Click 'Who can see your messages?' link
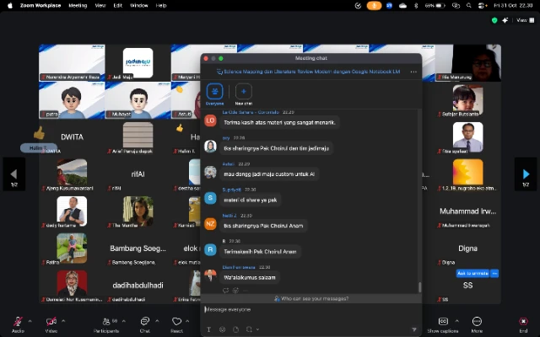The width and height of the screenshot is (540, 337). coord(311,298)
